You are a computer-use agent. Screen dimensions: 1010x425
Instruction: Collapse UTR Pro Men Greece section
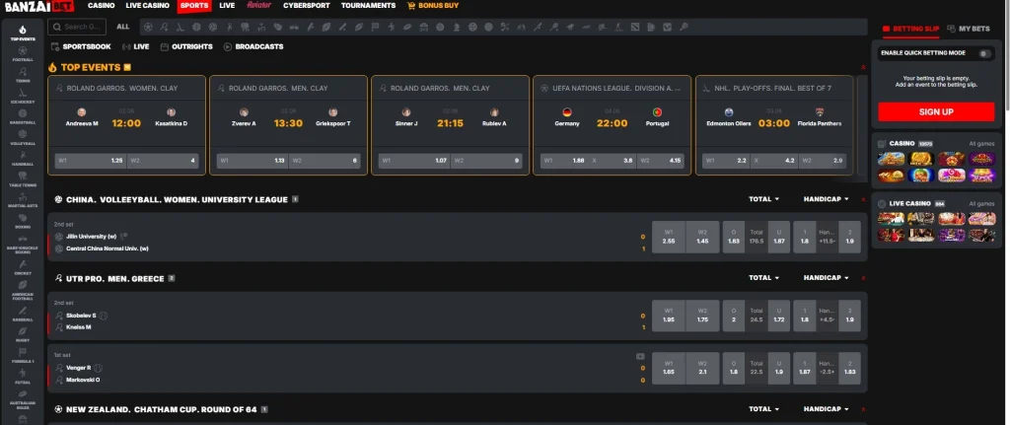click(863, 278)
